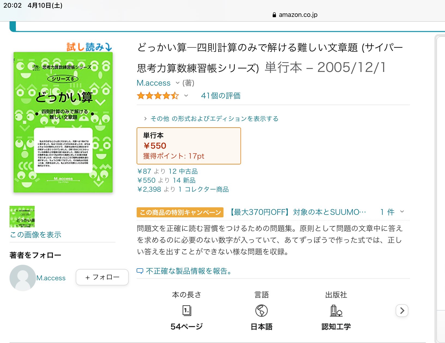Click the amazon.co.jp address bar
The width and height of the screenshot is (445, 343).
tap(295, 15)
